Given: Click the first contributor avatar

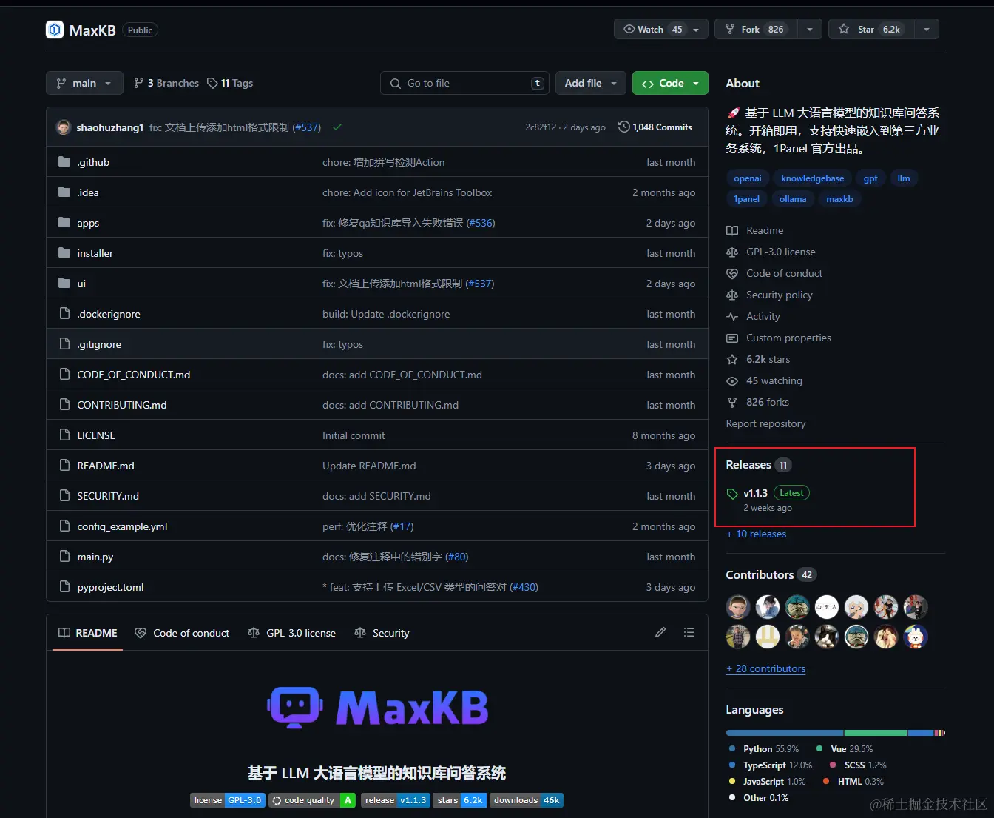Looking at the screenshot, I should 738,607.
